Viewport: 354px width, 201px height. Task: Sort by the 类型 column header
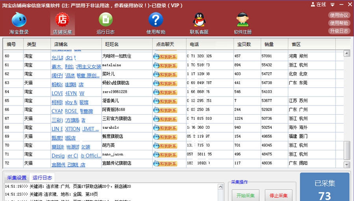coord(37,44)
